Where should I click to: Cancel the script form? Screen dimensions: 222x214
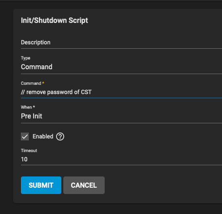84,185
